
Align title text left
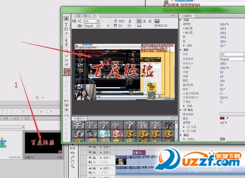pos(139,21)
